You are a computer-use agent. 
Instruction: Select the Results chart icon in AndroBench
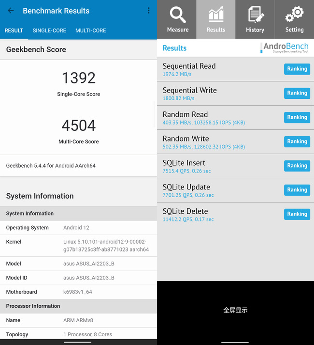(x=216, y=15)
